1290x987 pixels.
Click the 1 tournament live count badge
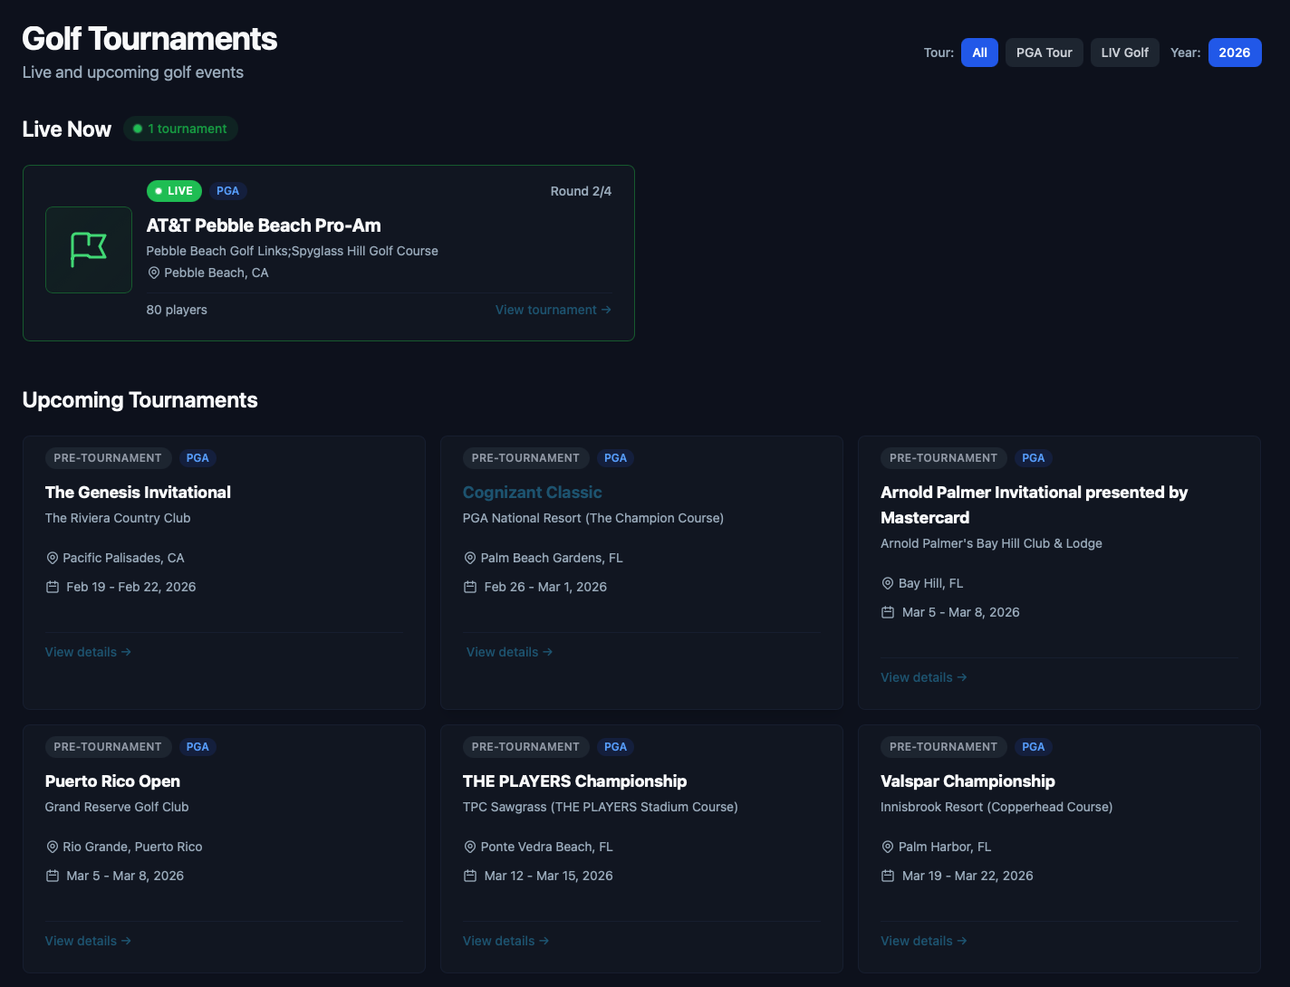[180, 129]
